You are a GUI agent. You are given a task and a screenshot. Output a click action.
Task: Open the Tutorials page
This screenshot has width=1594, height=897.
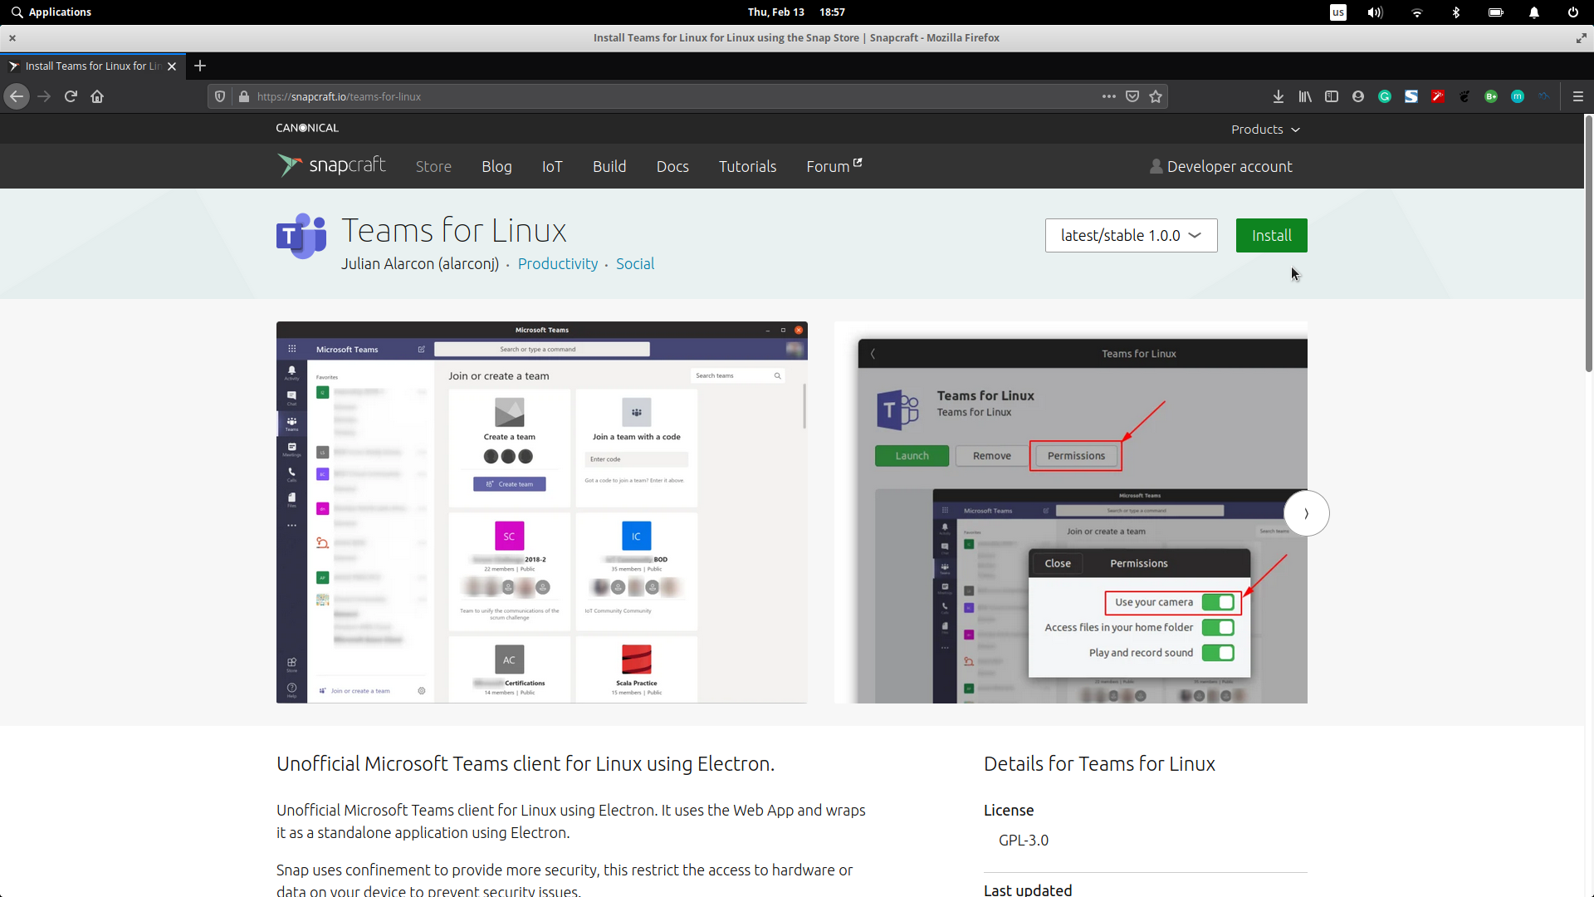pos(748,166)
